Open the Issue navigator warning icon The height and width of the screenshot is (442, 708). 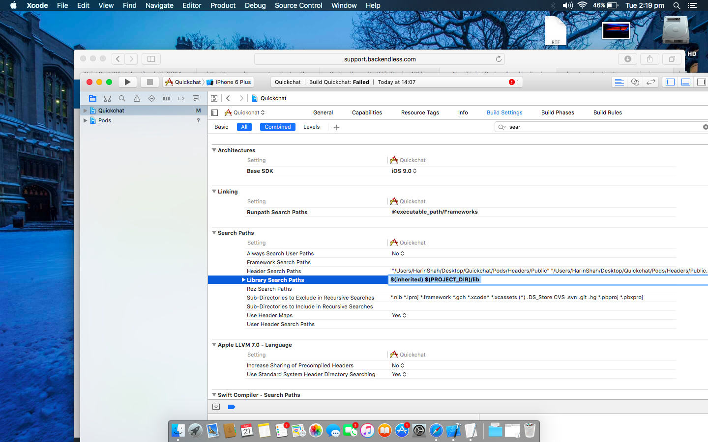point(137,98)
